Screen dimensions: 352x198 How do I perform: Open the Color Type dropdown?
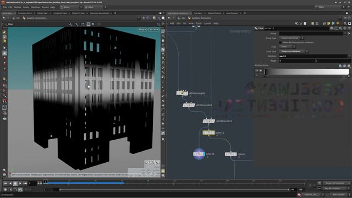(x=294, y=51)
